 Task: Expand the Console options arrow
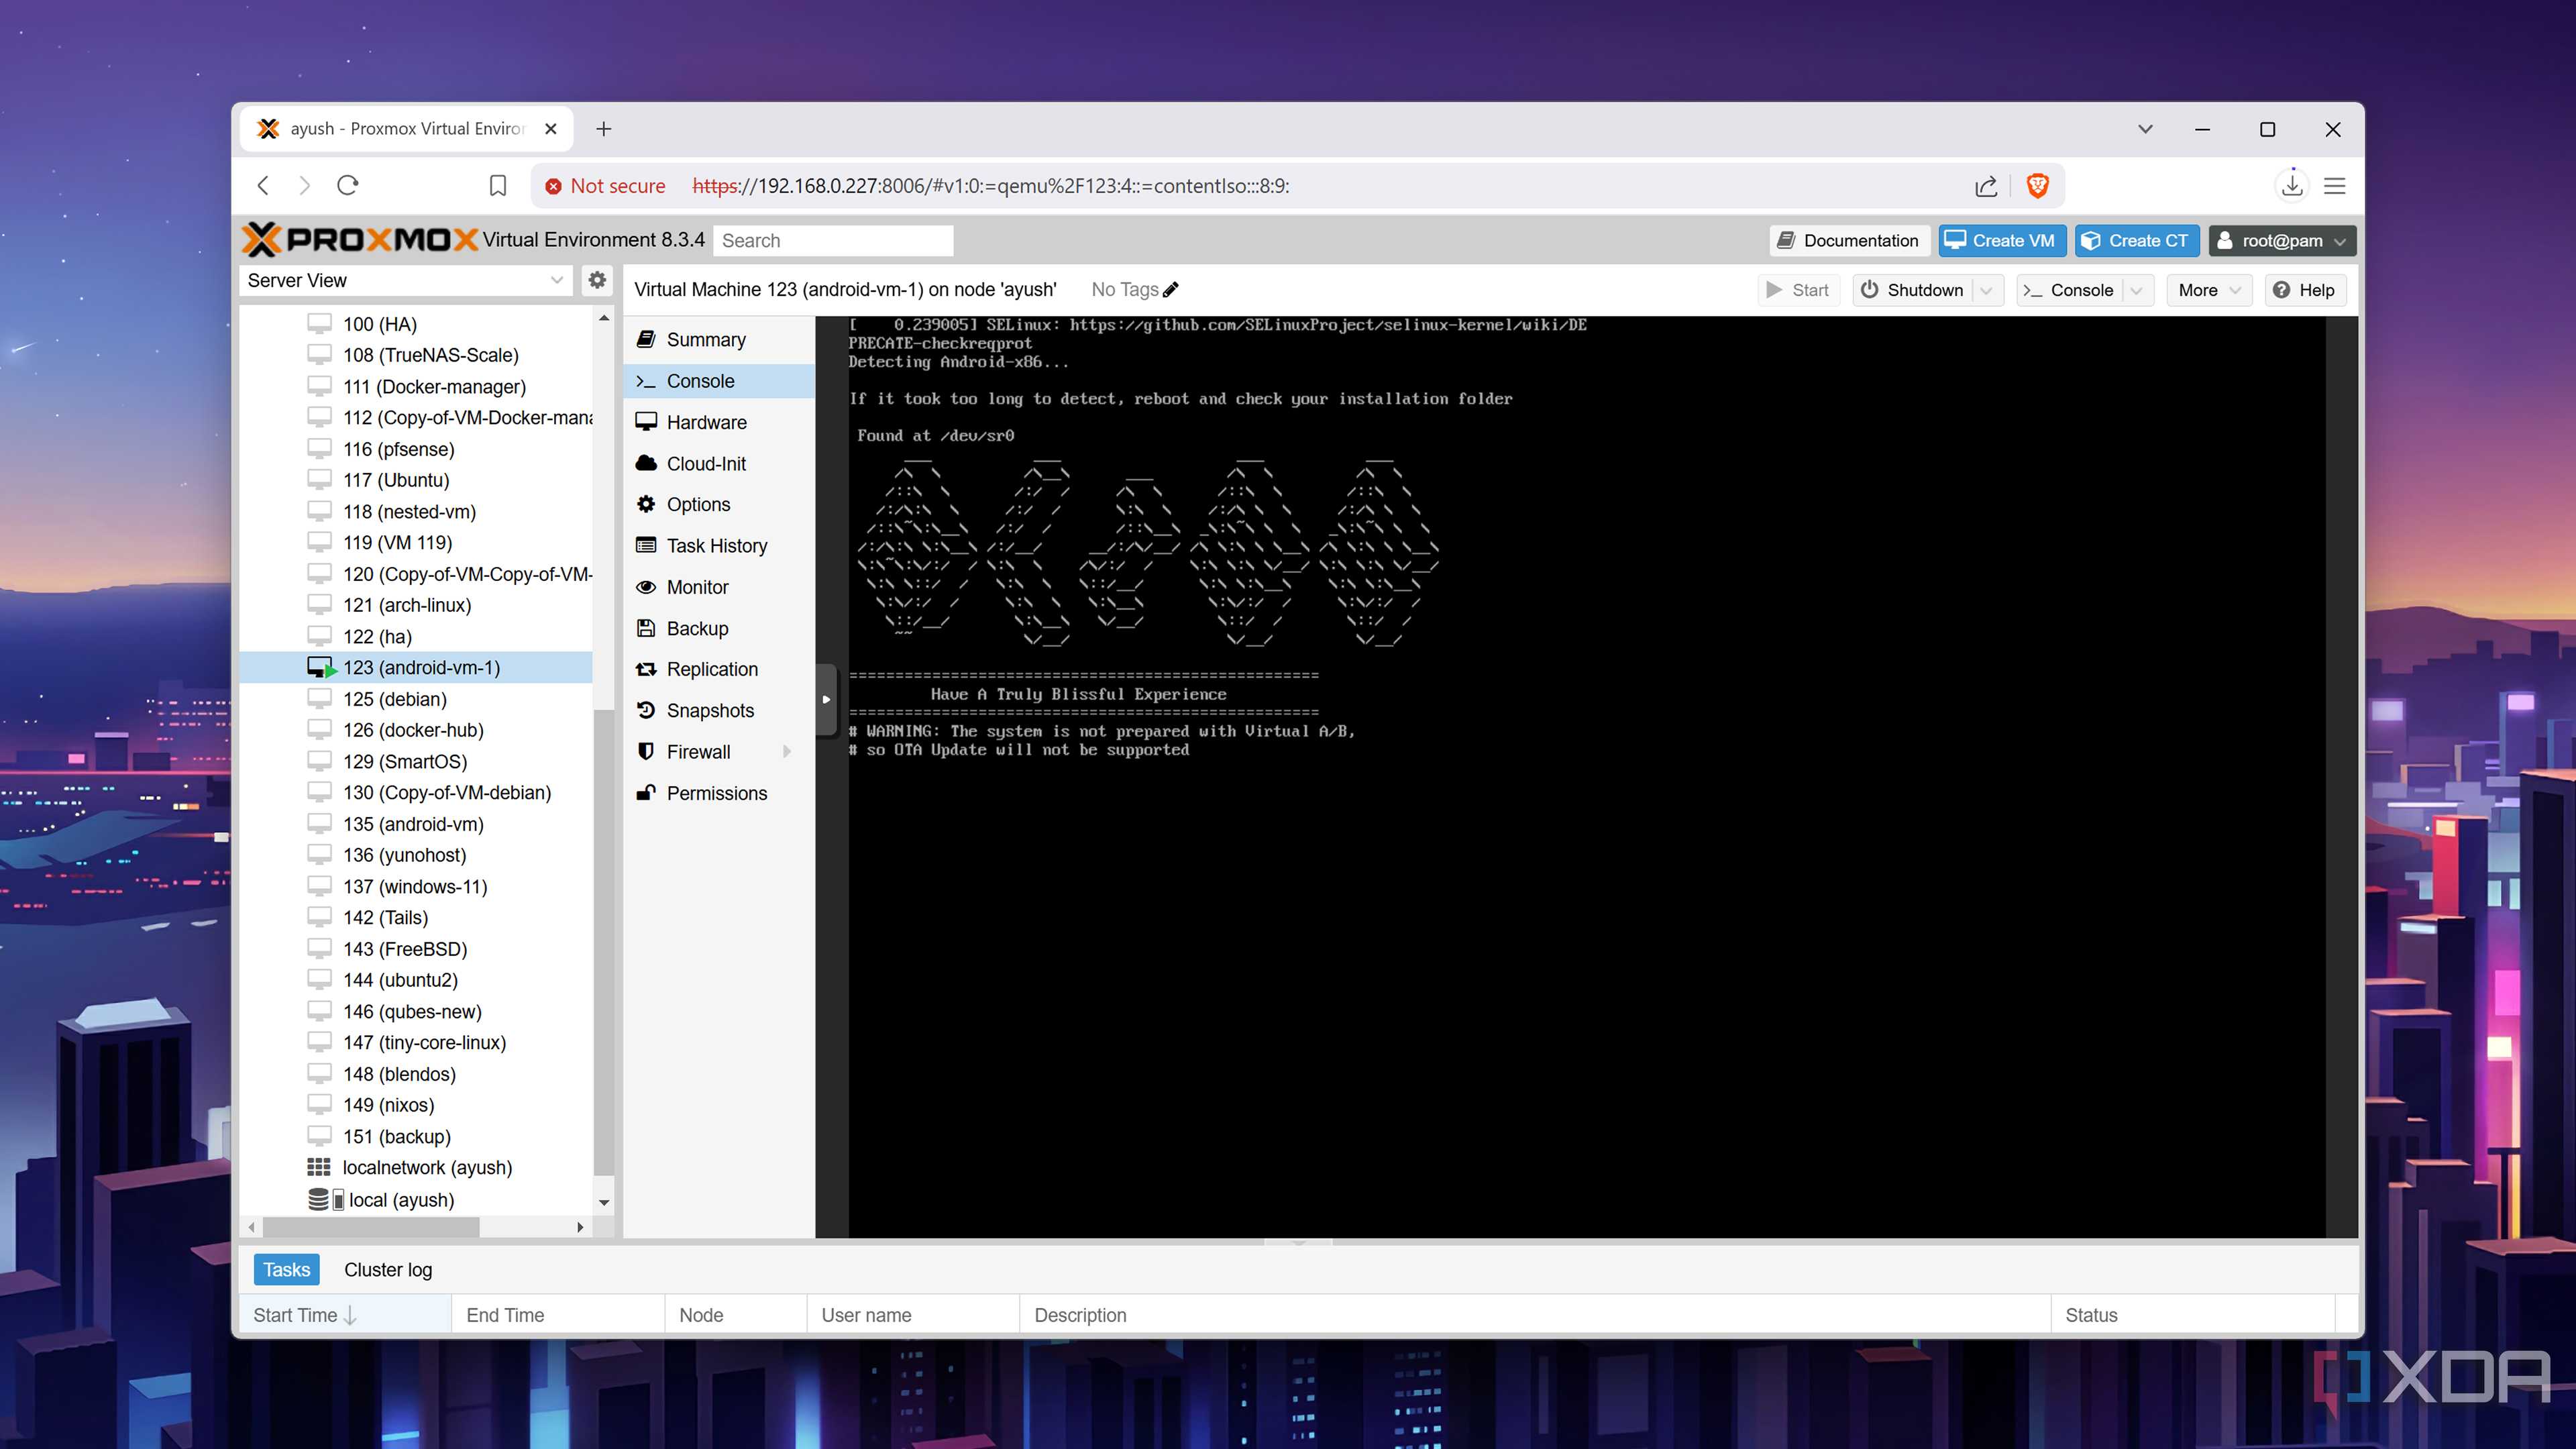[x=2137, y=290]
